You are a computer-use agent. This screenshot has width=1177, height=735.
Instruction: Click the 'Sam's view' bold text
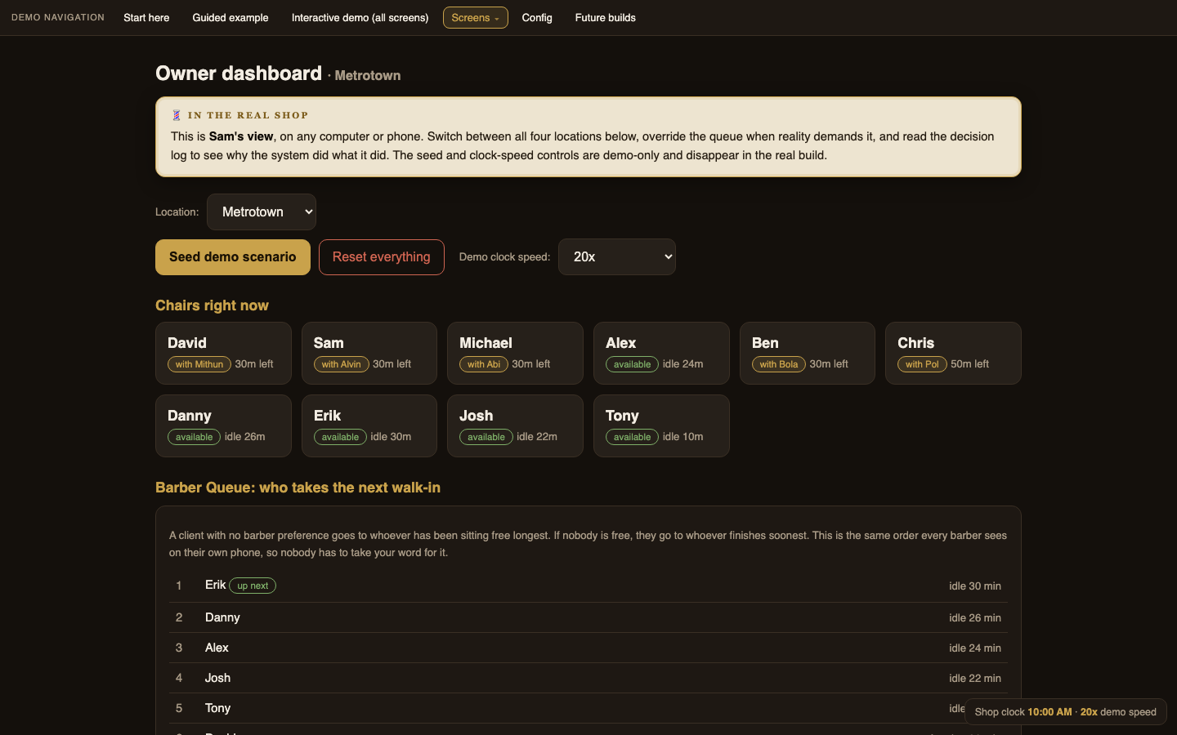coord(241,136)
